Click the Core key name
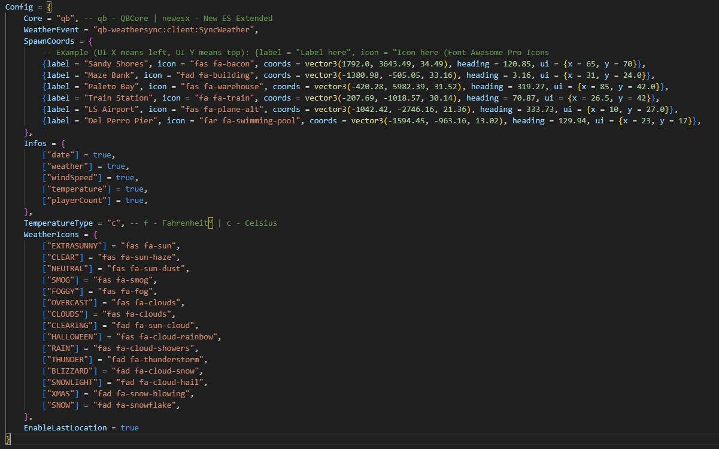This screenshot has width=719, height=449. pos(33,18)
